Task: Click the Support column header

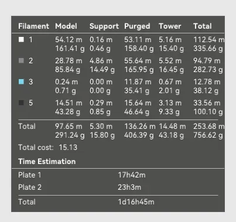Action: [104, 26]
